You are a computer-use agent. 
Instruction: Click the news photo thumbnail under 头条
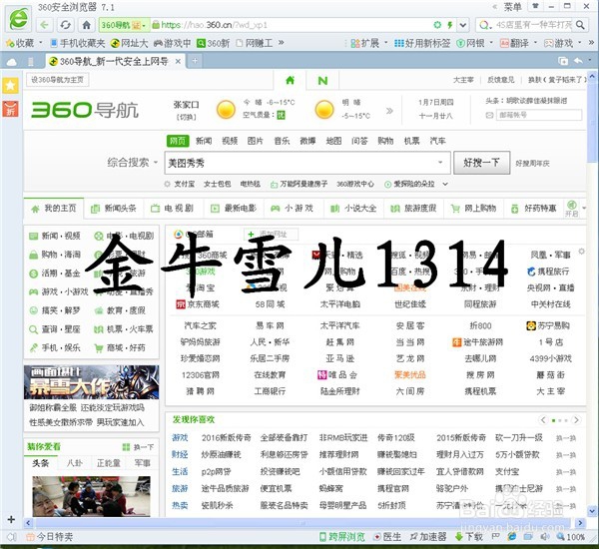[x=91, y=496]
